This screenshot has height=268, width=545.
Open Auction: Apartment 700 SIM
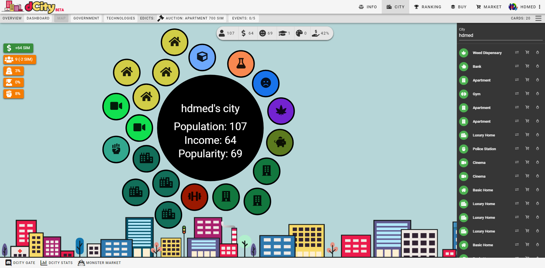[x=191, y=18]
